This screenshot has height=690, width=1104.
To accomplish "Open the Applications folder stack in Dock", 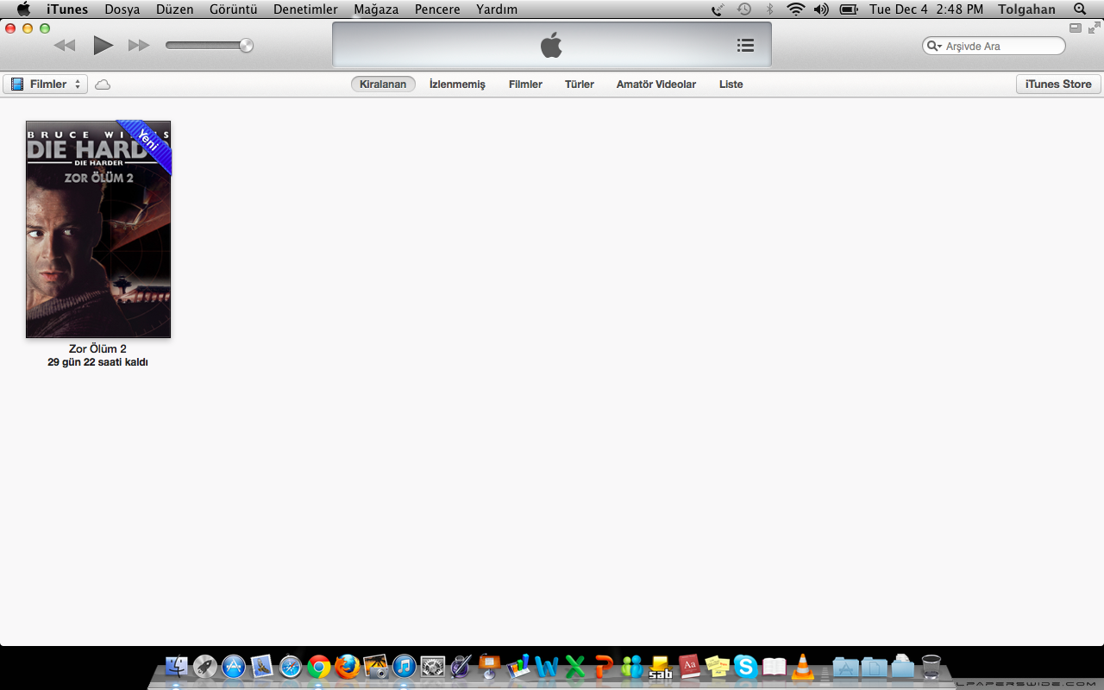I will point(845,666).
